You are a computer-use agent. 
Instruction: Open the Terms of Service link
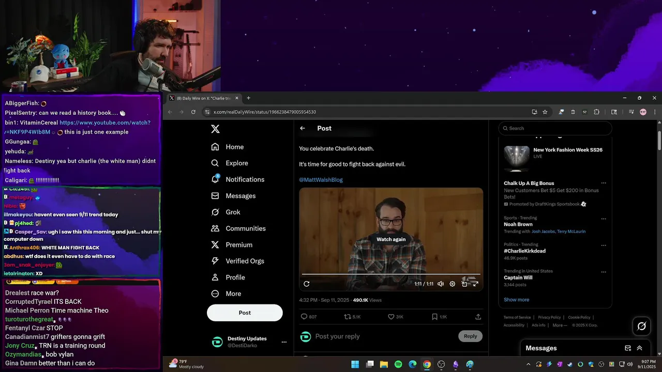click(x=517, y=317)
